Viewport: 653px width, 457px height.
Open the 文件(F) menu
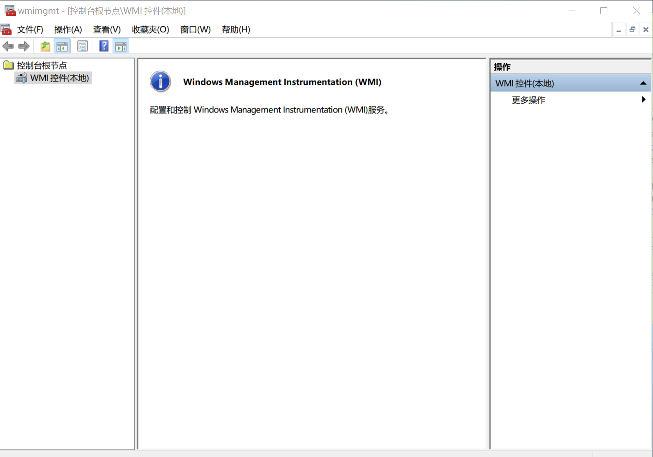tap(30, 30)
